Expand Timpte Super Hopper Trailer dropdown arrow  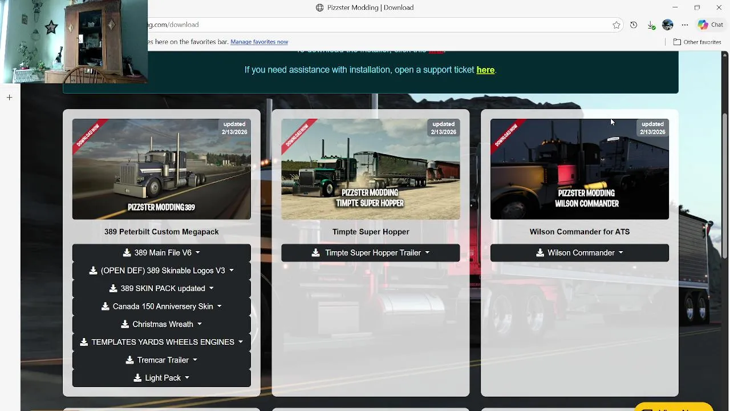pyautogui.click(x=427, y=252)
